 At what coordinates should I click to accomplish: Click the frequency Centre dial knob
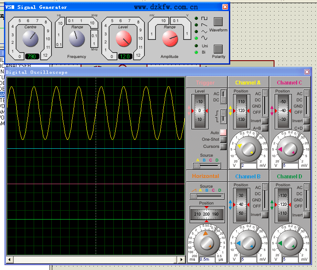click(31, 39)
